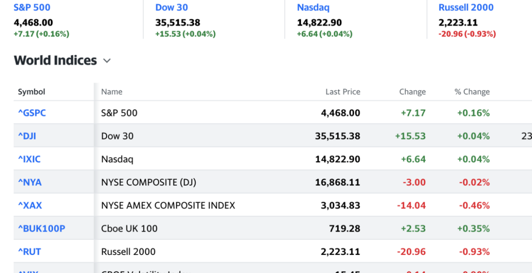Open the Dow 30 header link

(171, 8)
